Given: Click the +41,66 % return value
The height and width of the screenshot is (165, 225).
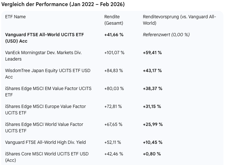Looking at the screenshot, I should 114,35.
